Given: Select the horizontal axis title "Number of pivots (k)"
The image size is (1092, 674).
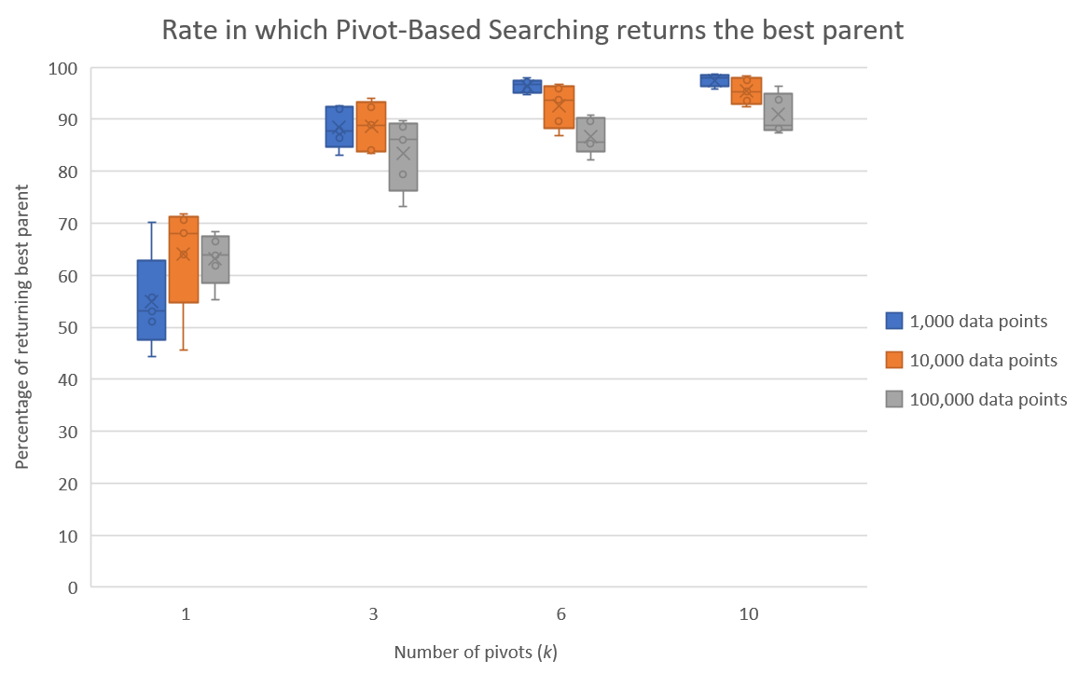Looking at the screenshot, I should (476, 652).
